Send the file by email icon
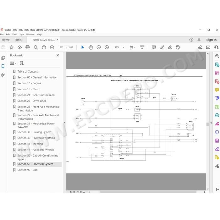Screen dimensions: 220x220 click(x=208, y=47)
